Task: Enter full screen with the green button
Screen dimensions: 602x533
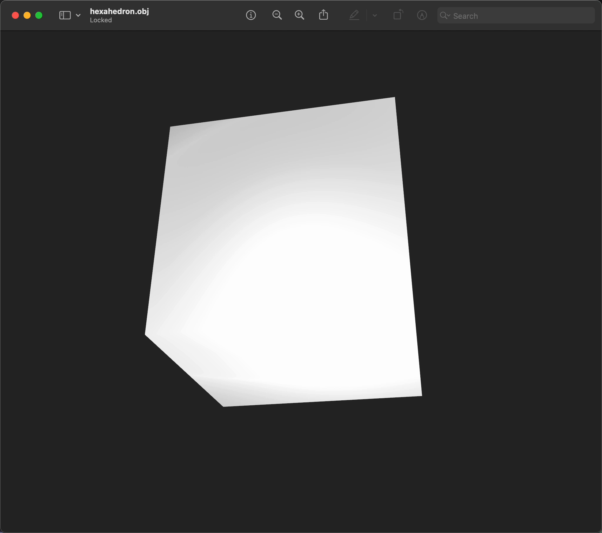Action: [x=39, y=15]
